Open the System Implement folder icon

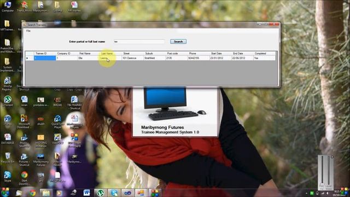(7, 65)
